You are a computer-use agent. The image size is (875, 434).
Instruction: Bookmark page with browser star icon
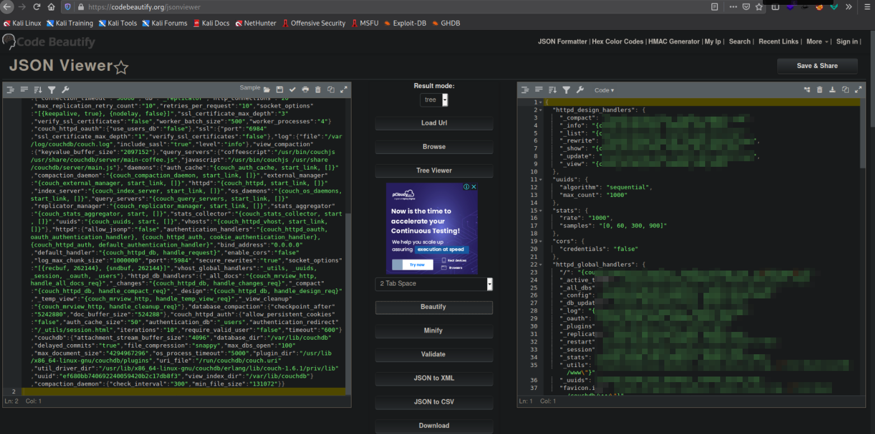[x=759, y=7]
